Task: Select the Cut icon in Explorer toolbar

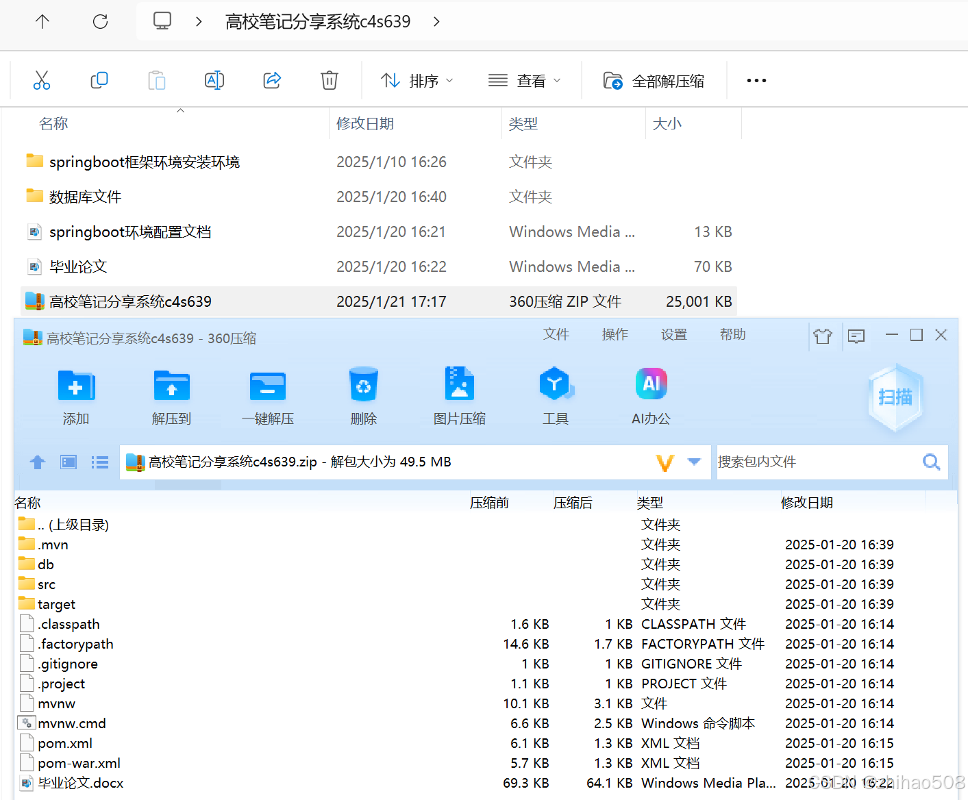Action: [42, 80]
